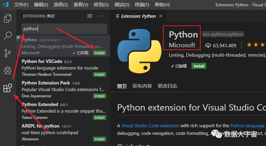Image resolution: width=266 pixels, height=146 pixels.
Task: Open the Search view in activity bar
Action: click(x=7, y=35)
